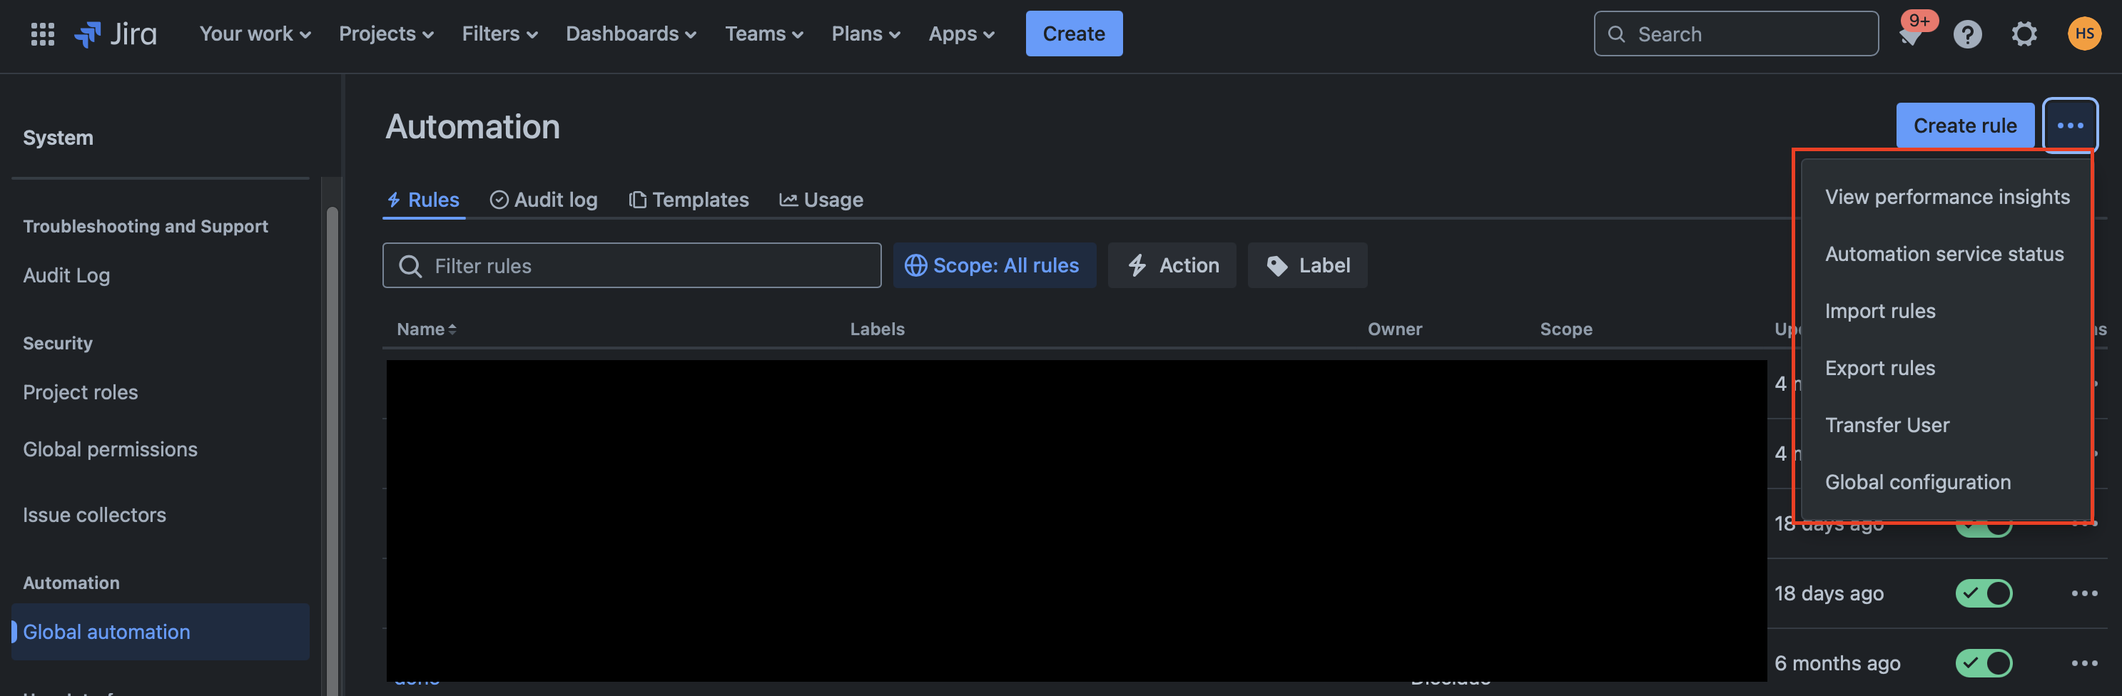Open Global configuration from menu

pos(1946,482)
